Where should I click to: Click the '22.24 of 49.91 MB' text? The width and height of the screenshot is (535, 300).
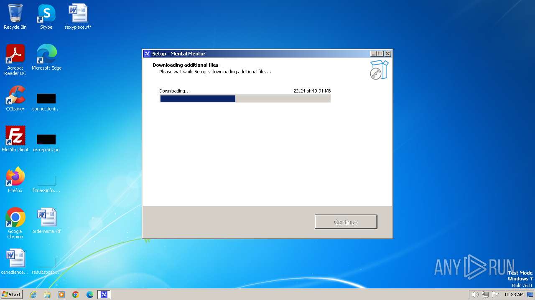[312, 91]
